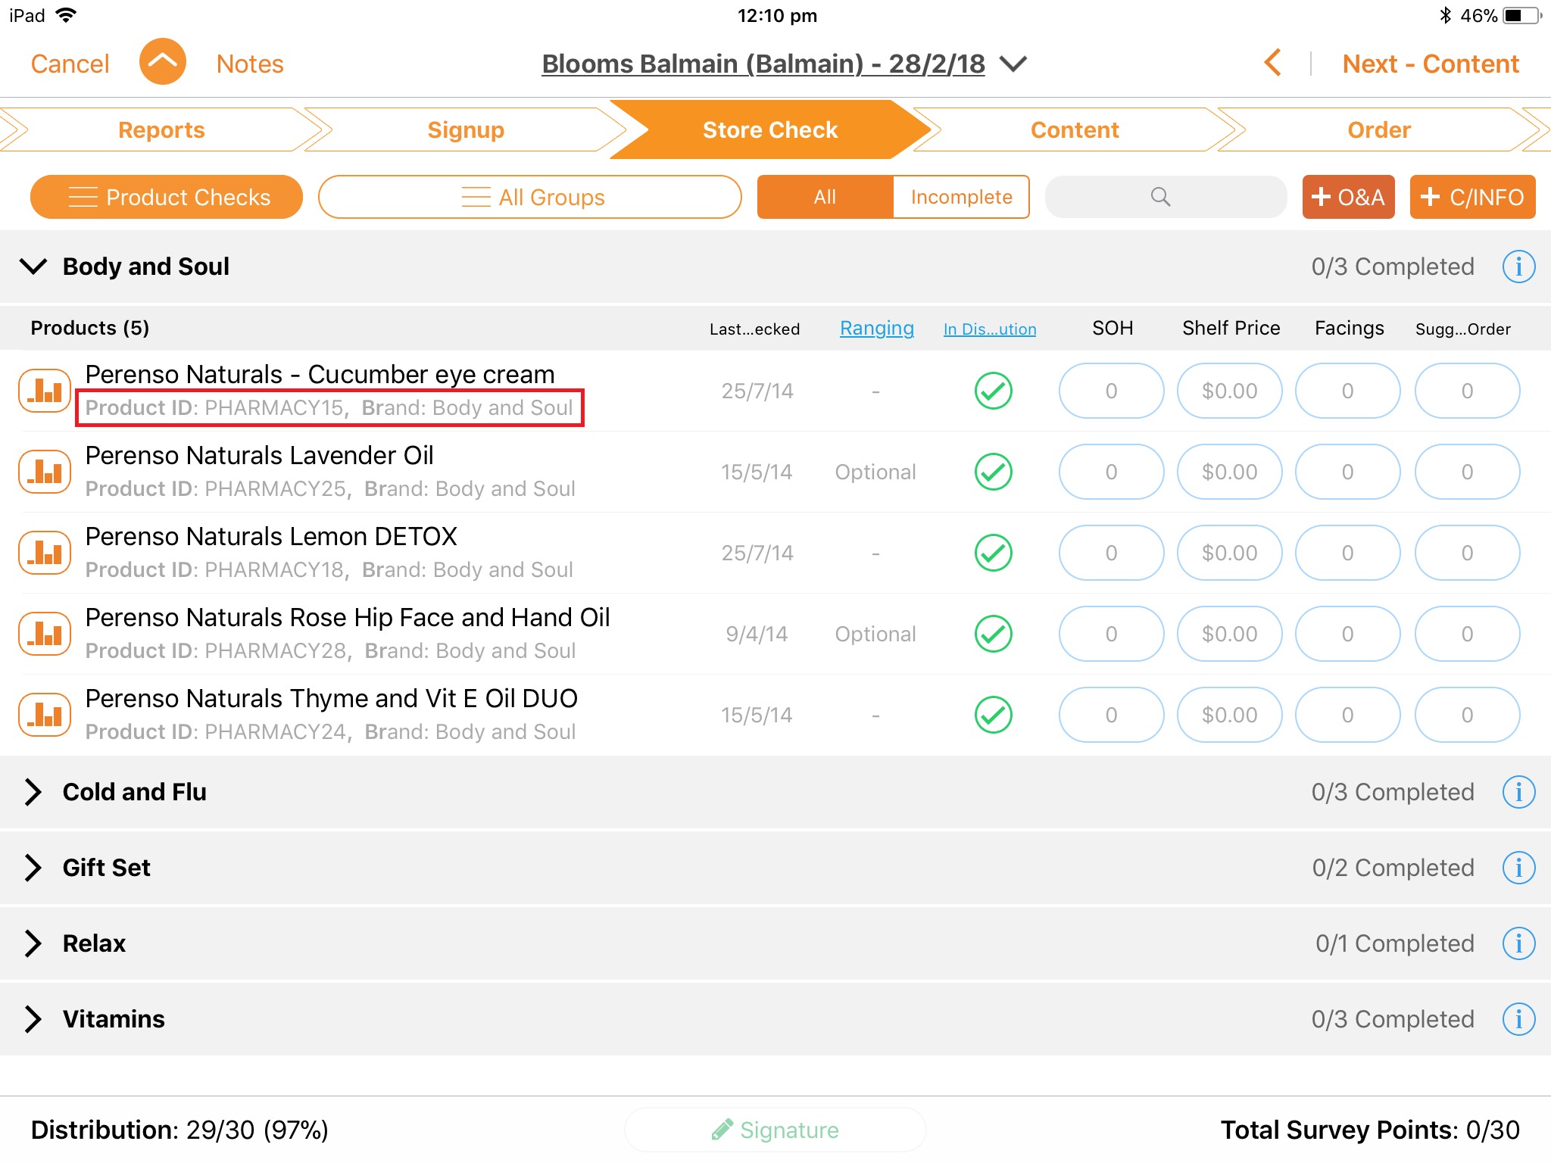The height and width of the screenshot is (1163, 1551).
Task: Switch to the Content step tab
Action: [1074, 129]
